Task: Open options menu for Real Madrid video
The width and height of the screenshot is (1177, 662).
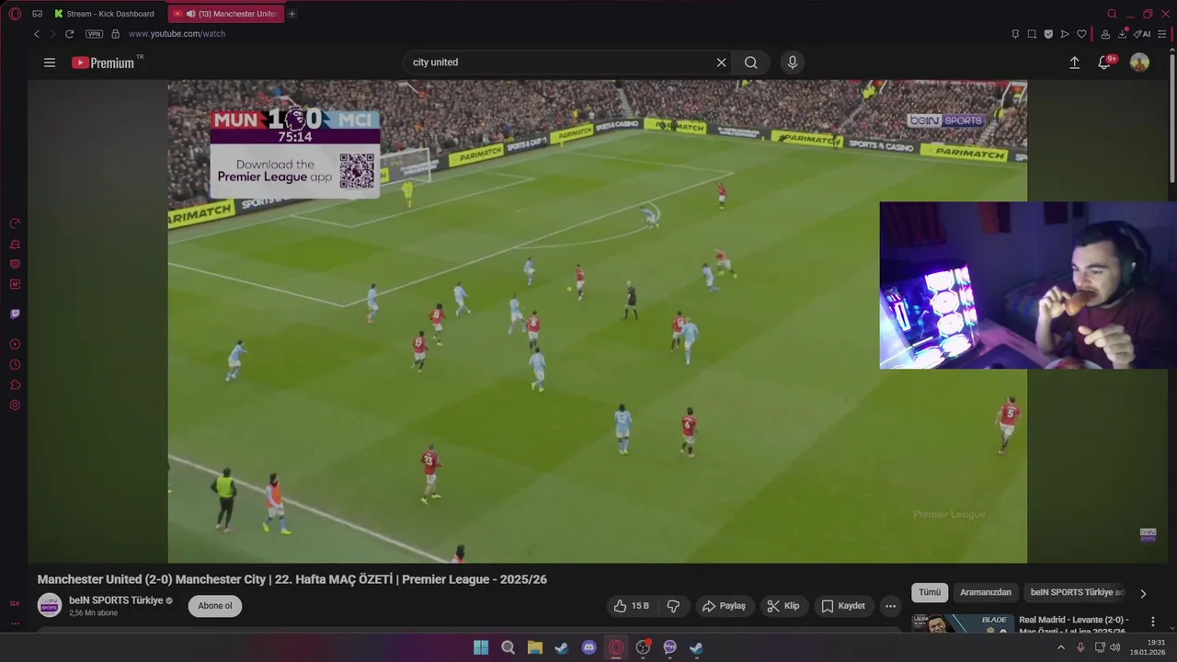Action: click(x=1153, y=622)
